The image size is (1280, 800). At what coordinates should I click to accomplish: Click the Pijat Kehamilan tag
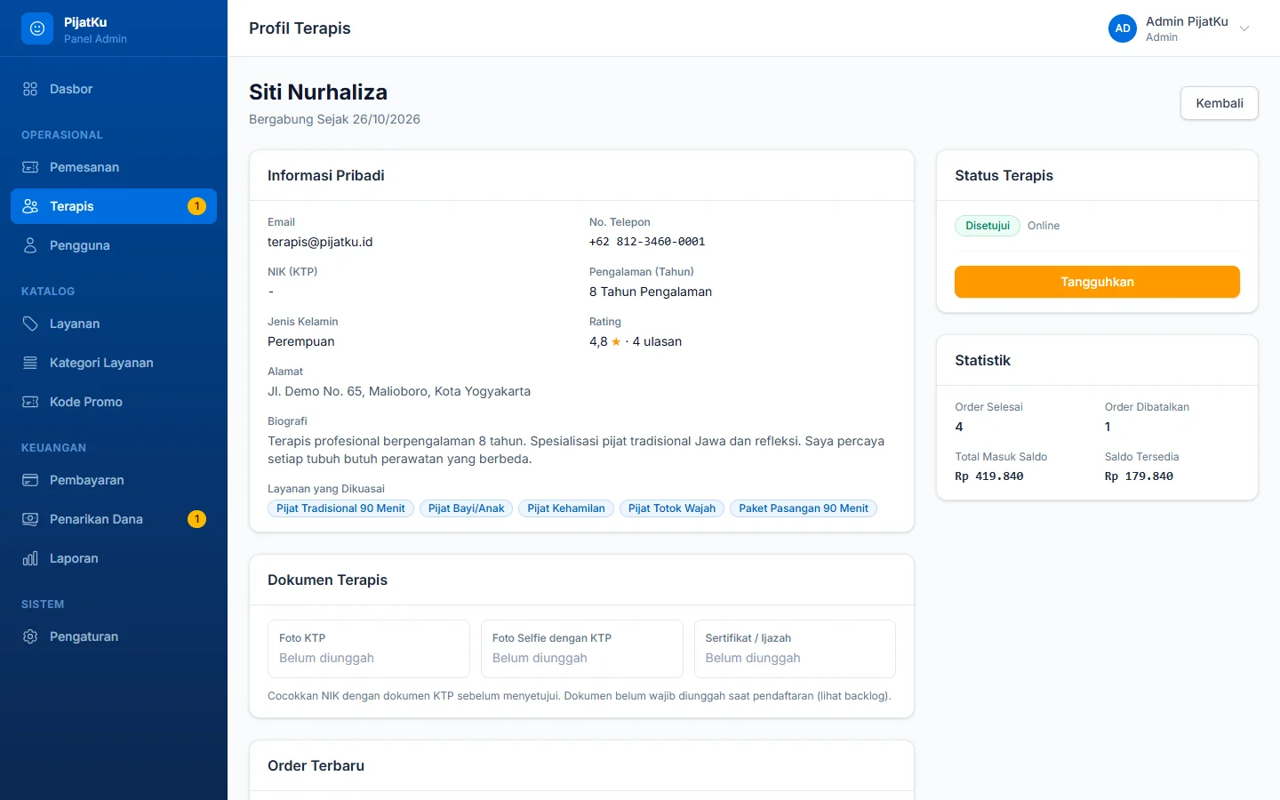[566, 508]
